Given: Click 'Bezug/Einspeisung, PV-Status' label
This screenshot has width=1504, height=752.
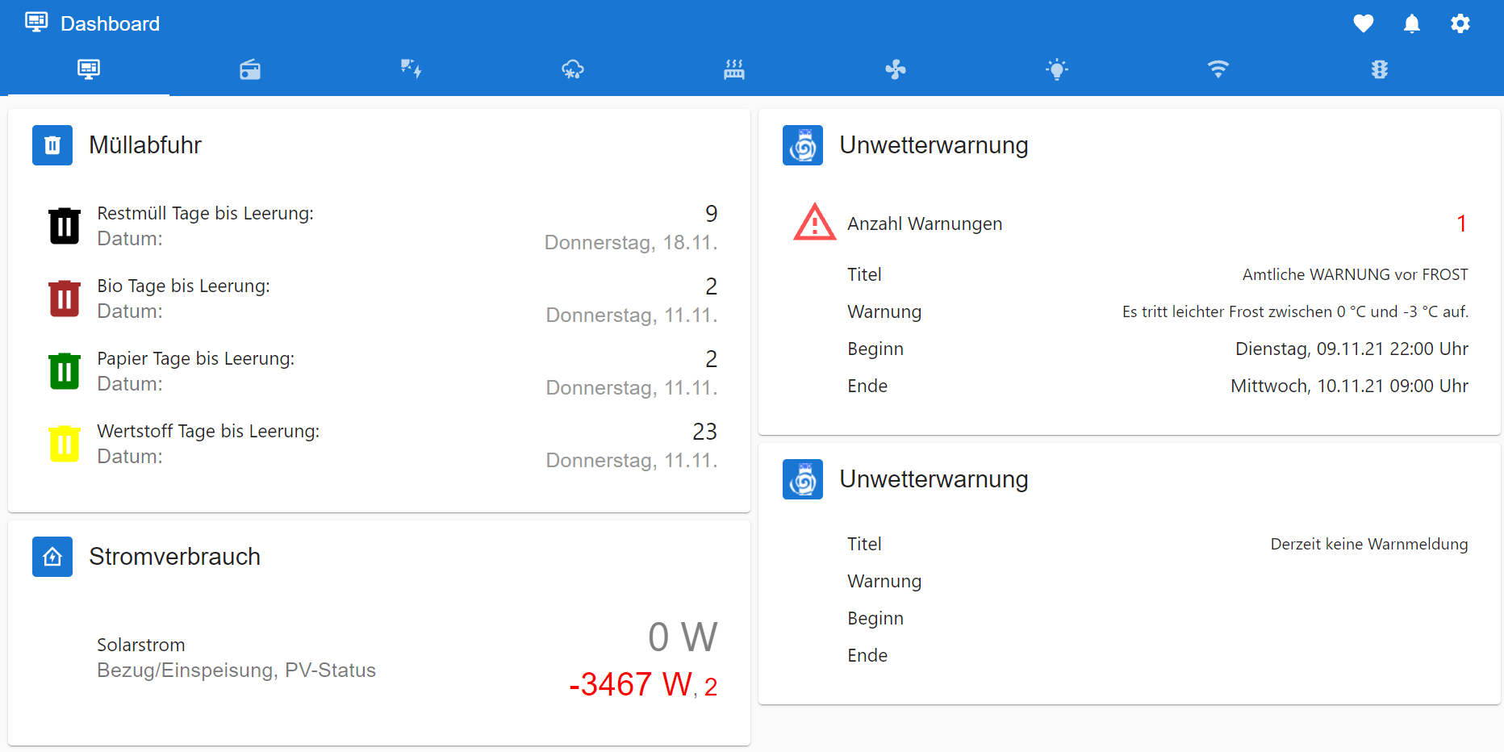Looking at the screenshot, I should pyautogui.click(x=236, y=671).
